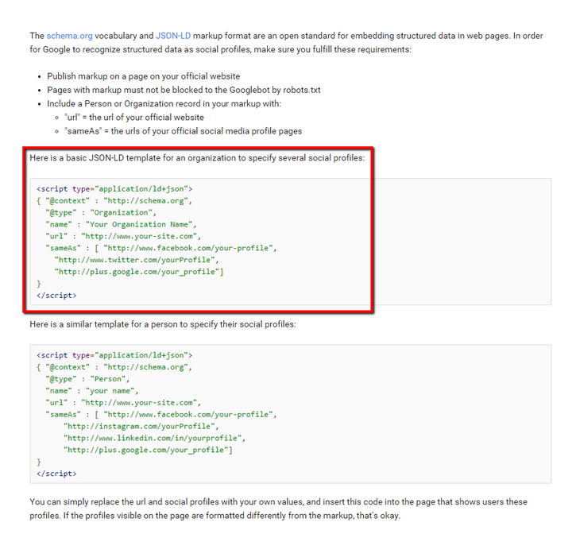Click 'Here is a basic JSON-LD template' sentence
The width and height of the screenshot is (576, 534).
197,157
